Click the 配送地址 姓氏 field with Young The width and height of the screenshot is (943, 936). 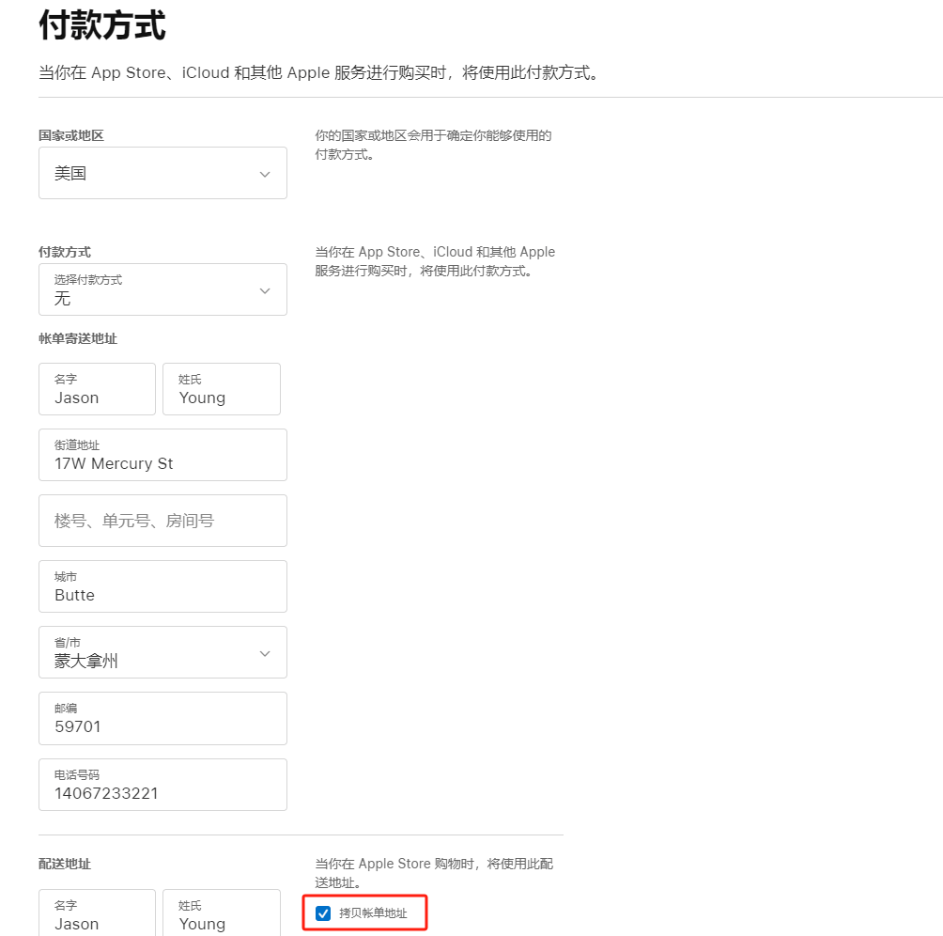222,913
